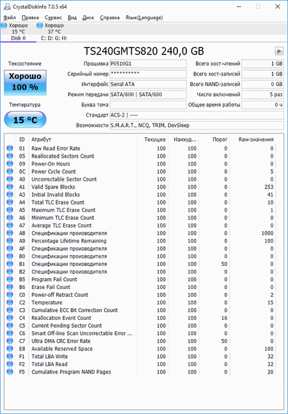Click the drive title TS240GMTS820 240,0 GB
288x414 pixels.
coord(144,51)
